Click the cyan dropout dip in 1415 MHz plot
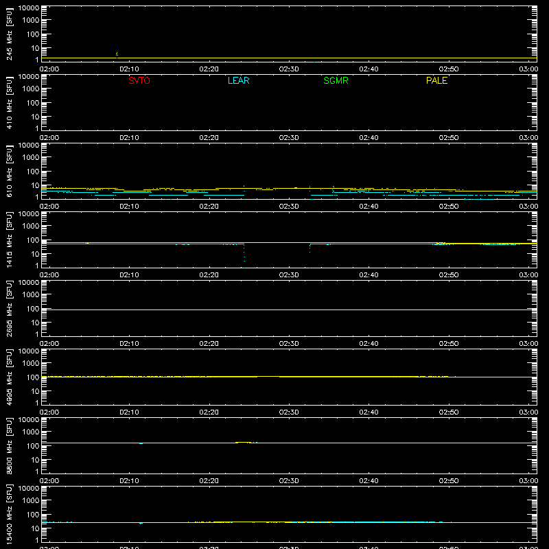This screenshot has width=549, height=549. tap(244, 255)
